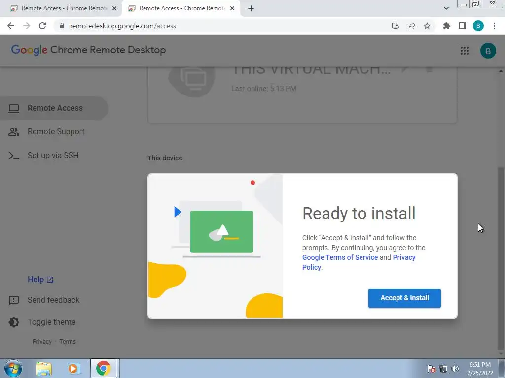Screen dimensions: 505x378
Task: Click the people icon beside Remote Support
Action: pos(13,132)
